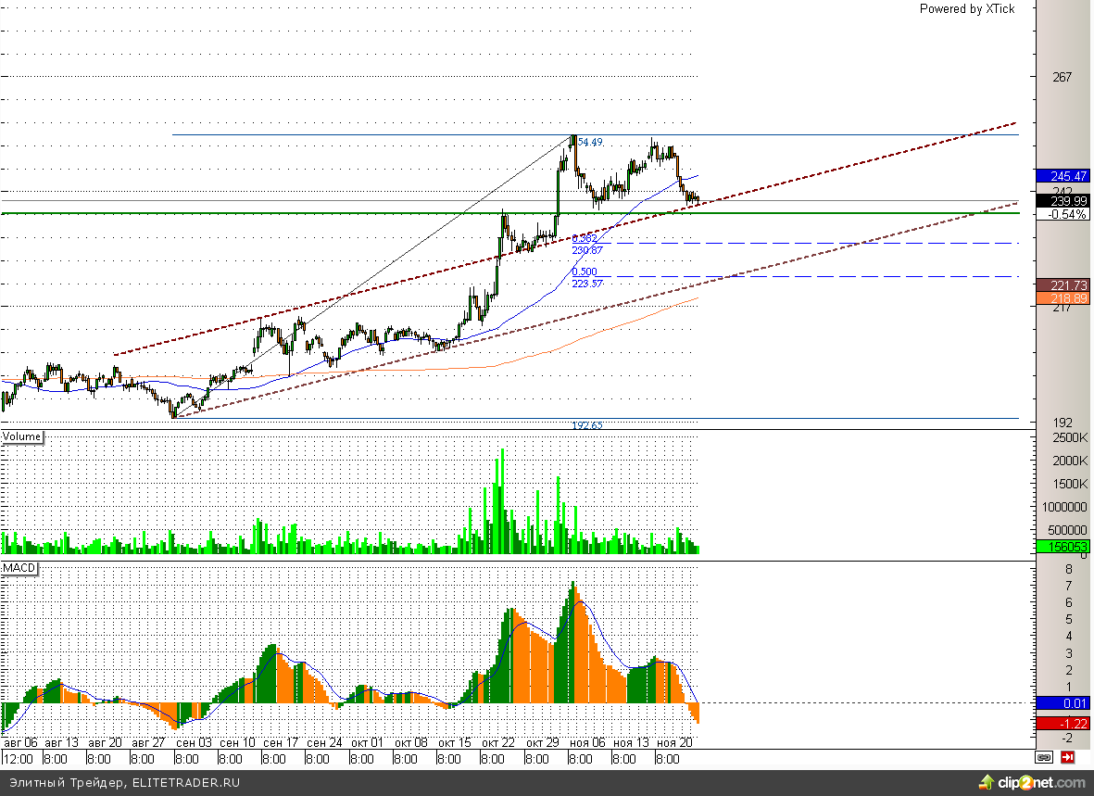Click the blue 245.47 price tag
Image resolution: width=1094 pixels, height=796 pixels.
[1061, 176]
